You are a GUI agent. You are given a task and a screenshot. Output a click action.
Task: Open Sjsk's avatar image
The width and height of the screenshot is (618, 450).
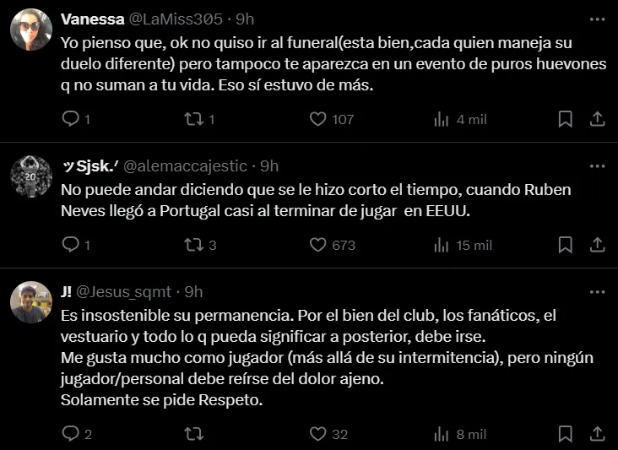click(x=31, y=176)
